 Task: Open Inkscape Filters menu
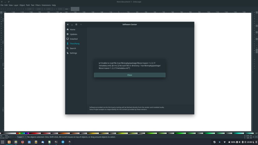tap(38, 5)
